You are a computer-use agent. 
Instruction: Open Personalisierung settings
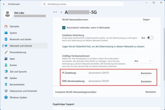[25, 52]
